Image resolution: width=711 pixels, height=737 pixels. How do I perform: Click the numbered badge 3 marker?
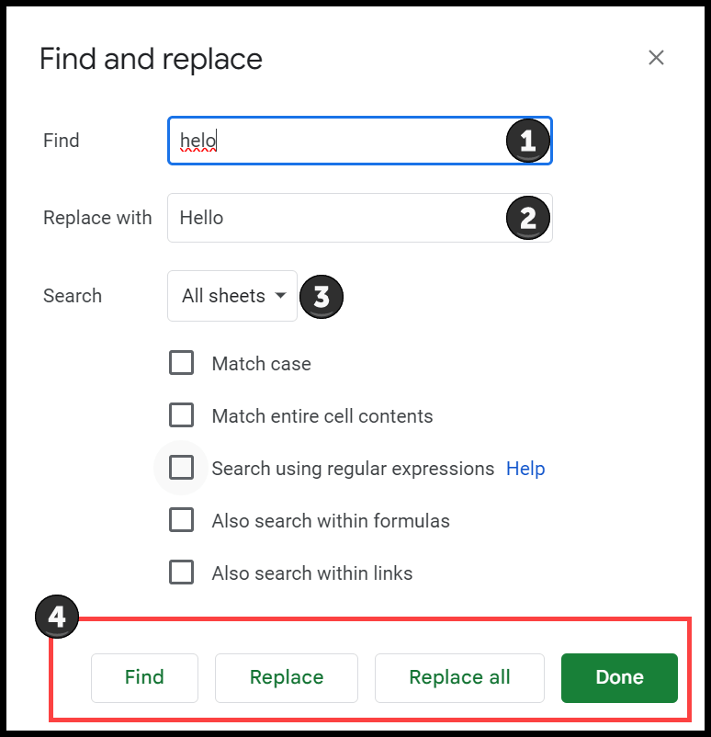click(322, 297)
